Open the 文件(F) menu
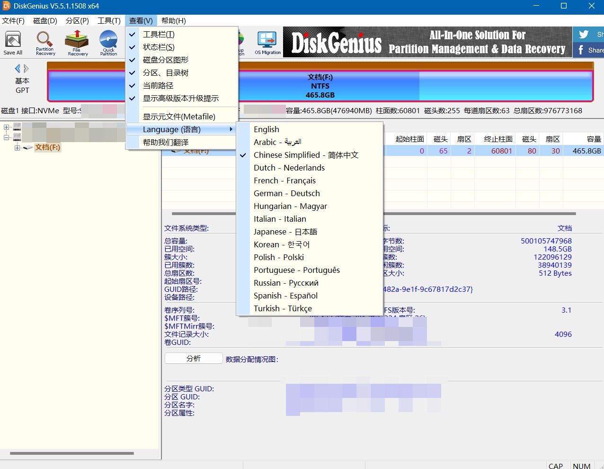 (x=13, y=21)
